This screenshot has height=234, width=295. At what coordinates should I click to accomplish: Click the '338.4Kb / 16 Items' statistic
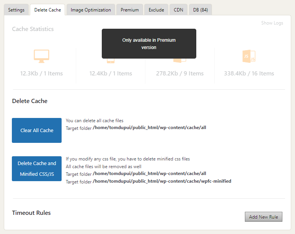[249, 74]
